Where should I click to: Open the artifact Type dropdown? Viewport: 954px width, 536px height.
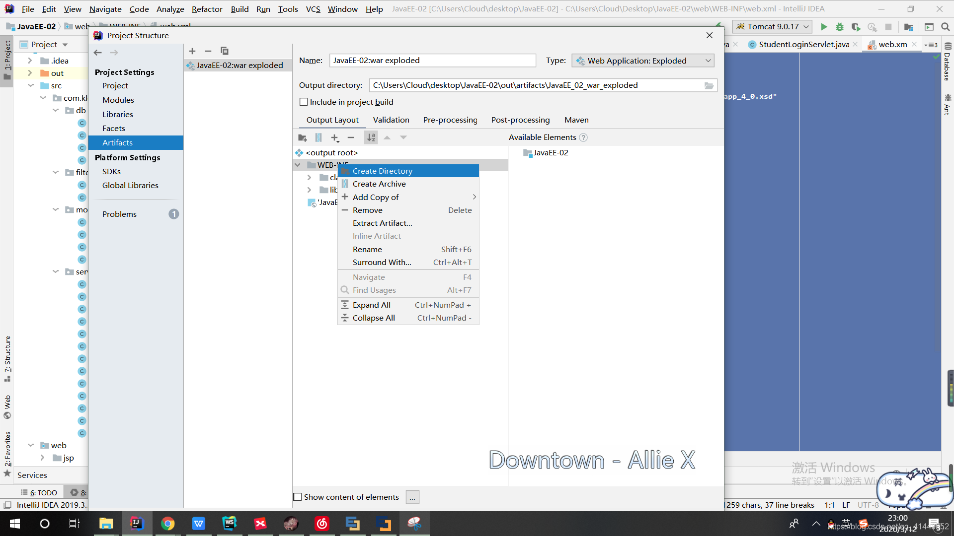click(643, 61)
